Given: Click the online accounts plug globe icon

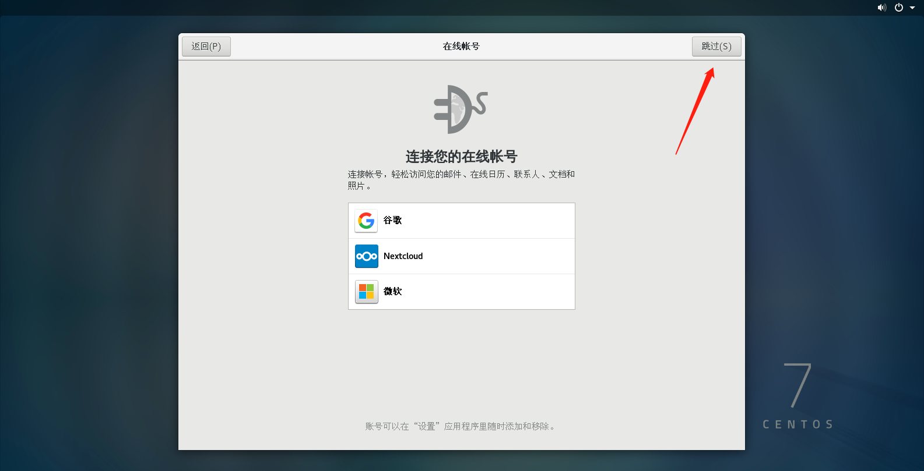Looking at the screenshot, I should point(461,109).
